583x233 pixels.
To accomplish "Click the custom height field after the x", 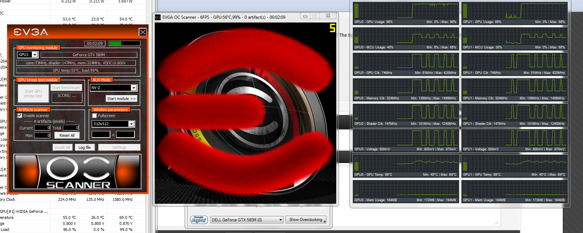I will point(125,134).
